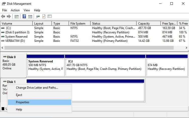Open the blue Help question-mark icon

point(24,16)
